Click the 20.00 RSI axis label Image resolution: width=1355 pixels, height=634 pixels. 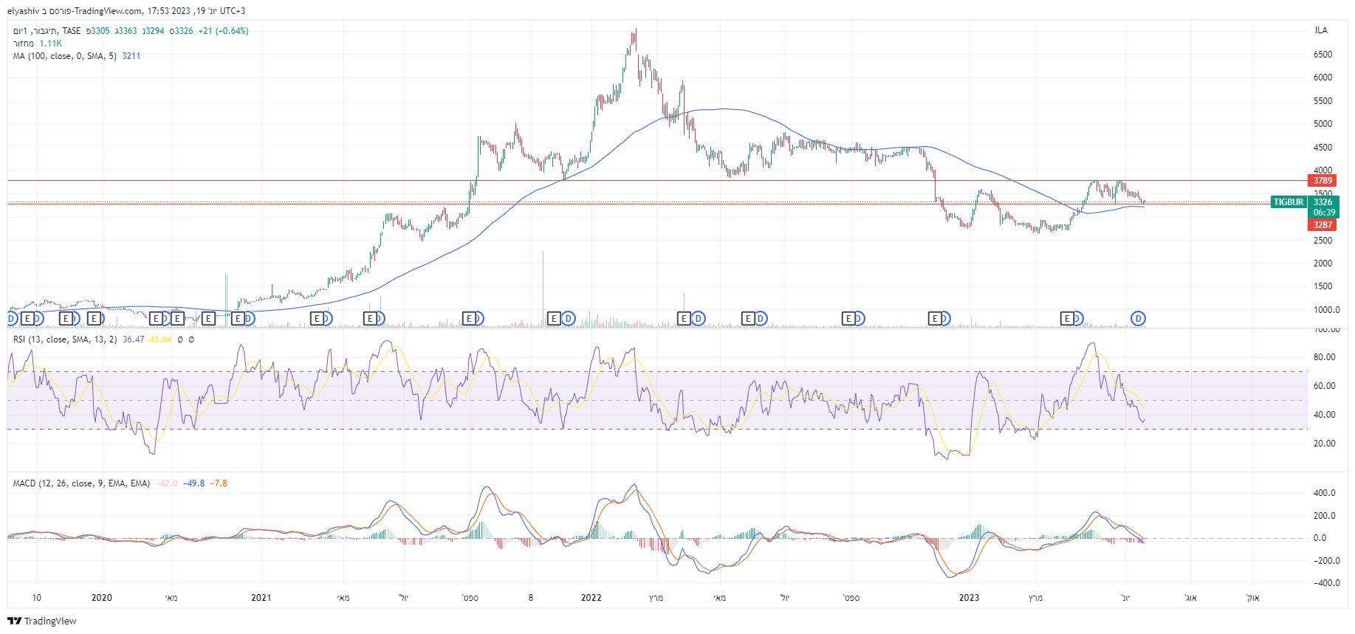click(x=1325, y=444)
